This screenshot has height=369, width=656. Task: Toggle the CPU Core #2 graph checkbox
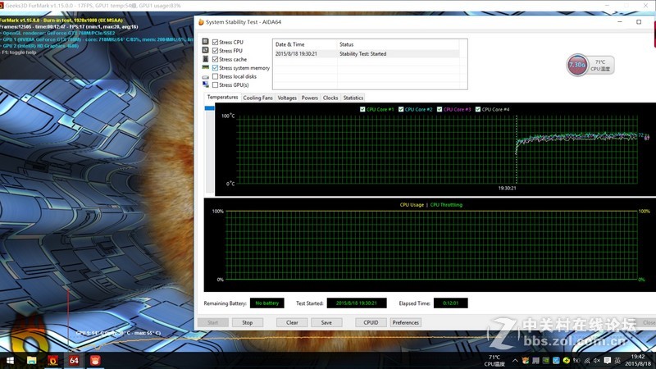(401, 109)
